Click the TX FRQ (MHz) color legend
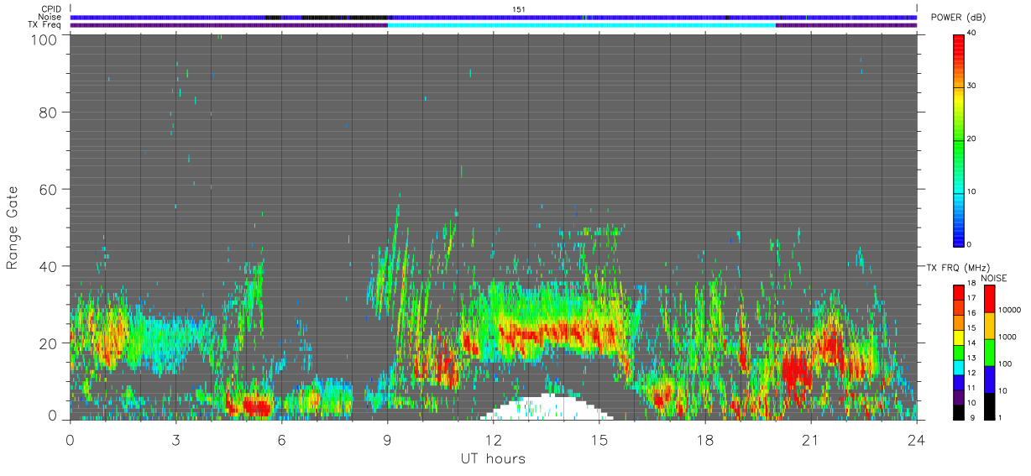The image size is (1031, 476). 959,353
